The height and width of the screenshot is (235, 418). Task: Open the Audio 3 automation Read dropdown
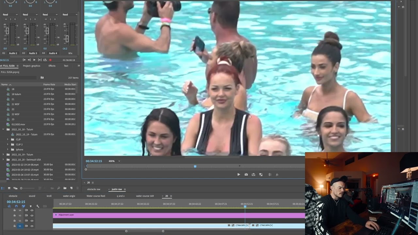(30, 14)
